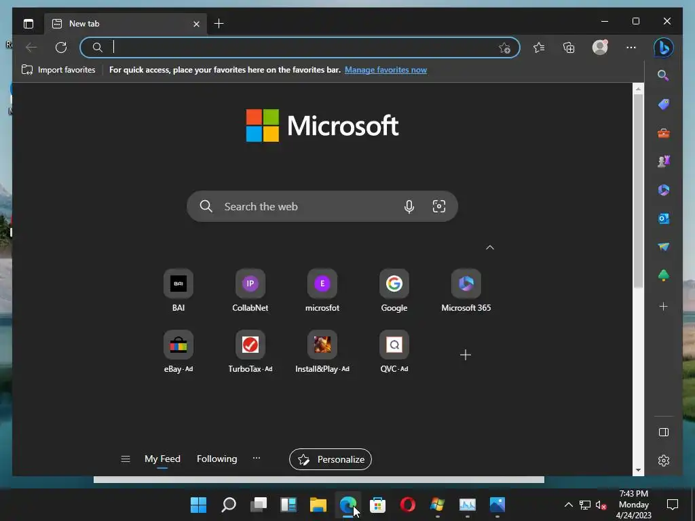Image resolution: width=695 pixels, height=521 pixels.
Task: Open a new tab with plus
Action: pos(219,24)
